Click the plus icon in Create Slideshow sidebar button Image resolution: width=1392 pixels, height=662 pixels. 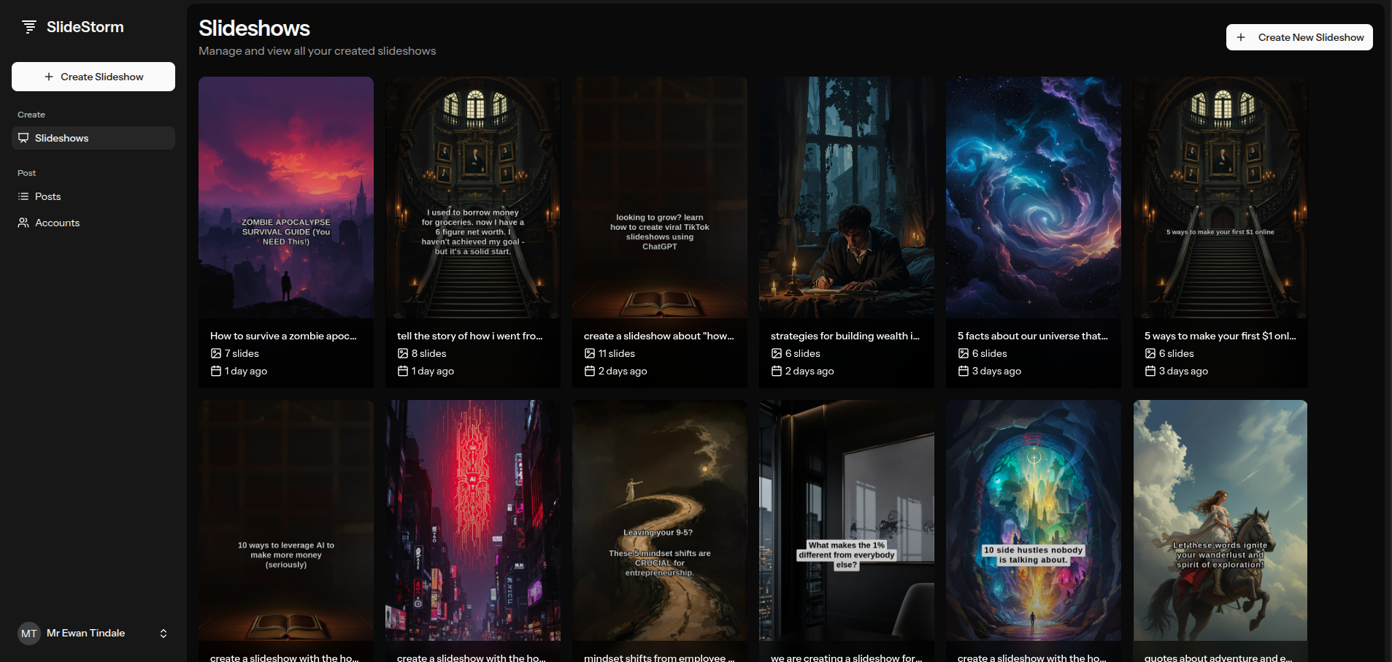coord(49,77)
